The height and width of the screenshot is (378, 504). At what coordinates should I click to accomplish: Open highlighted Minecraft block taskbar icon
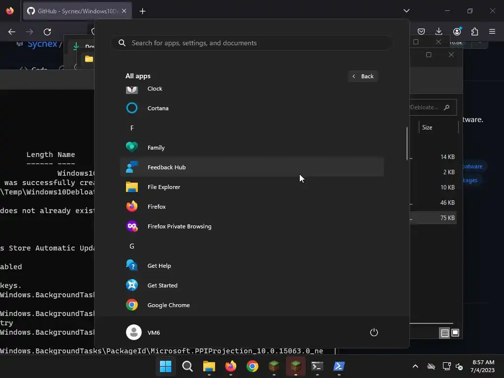[296, 366]
